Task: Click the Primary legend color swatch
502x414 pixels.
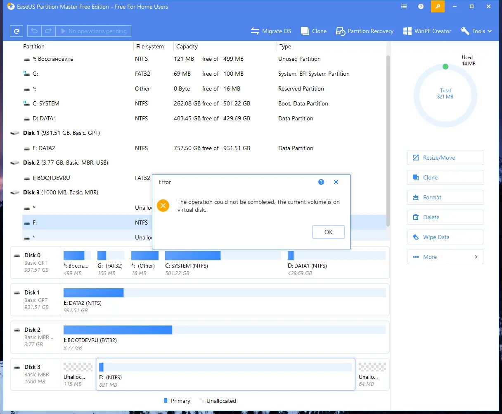Action: click(x=166, y=400)
